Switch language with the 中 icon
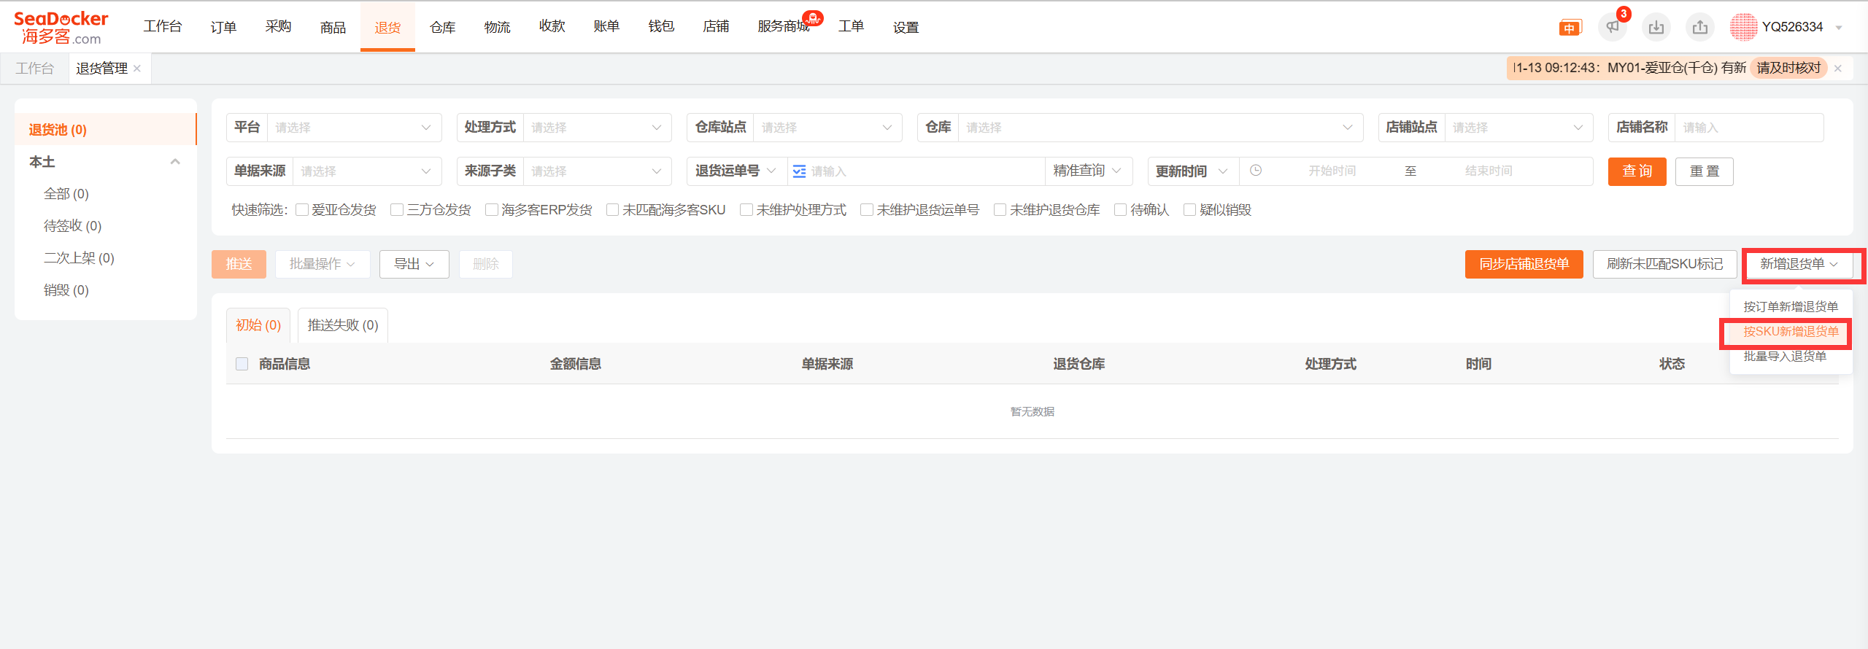Viewport: 1868px width, 649px height. [1570, 28]
